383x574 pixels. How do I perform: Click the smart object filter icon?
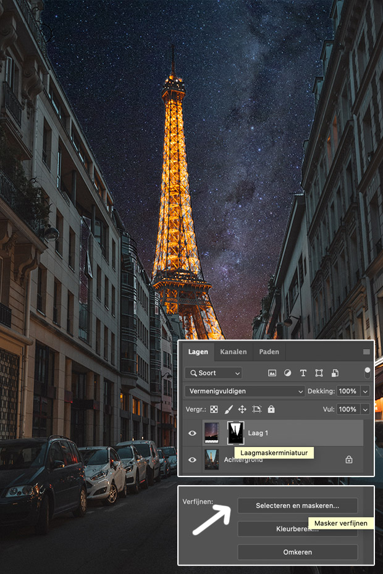coord(335,373)
